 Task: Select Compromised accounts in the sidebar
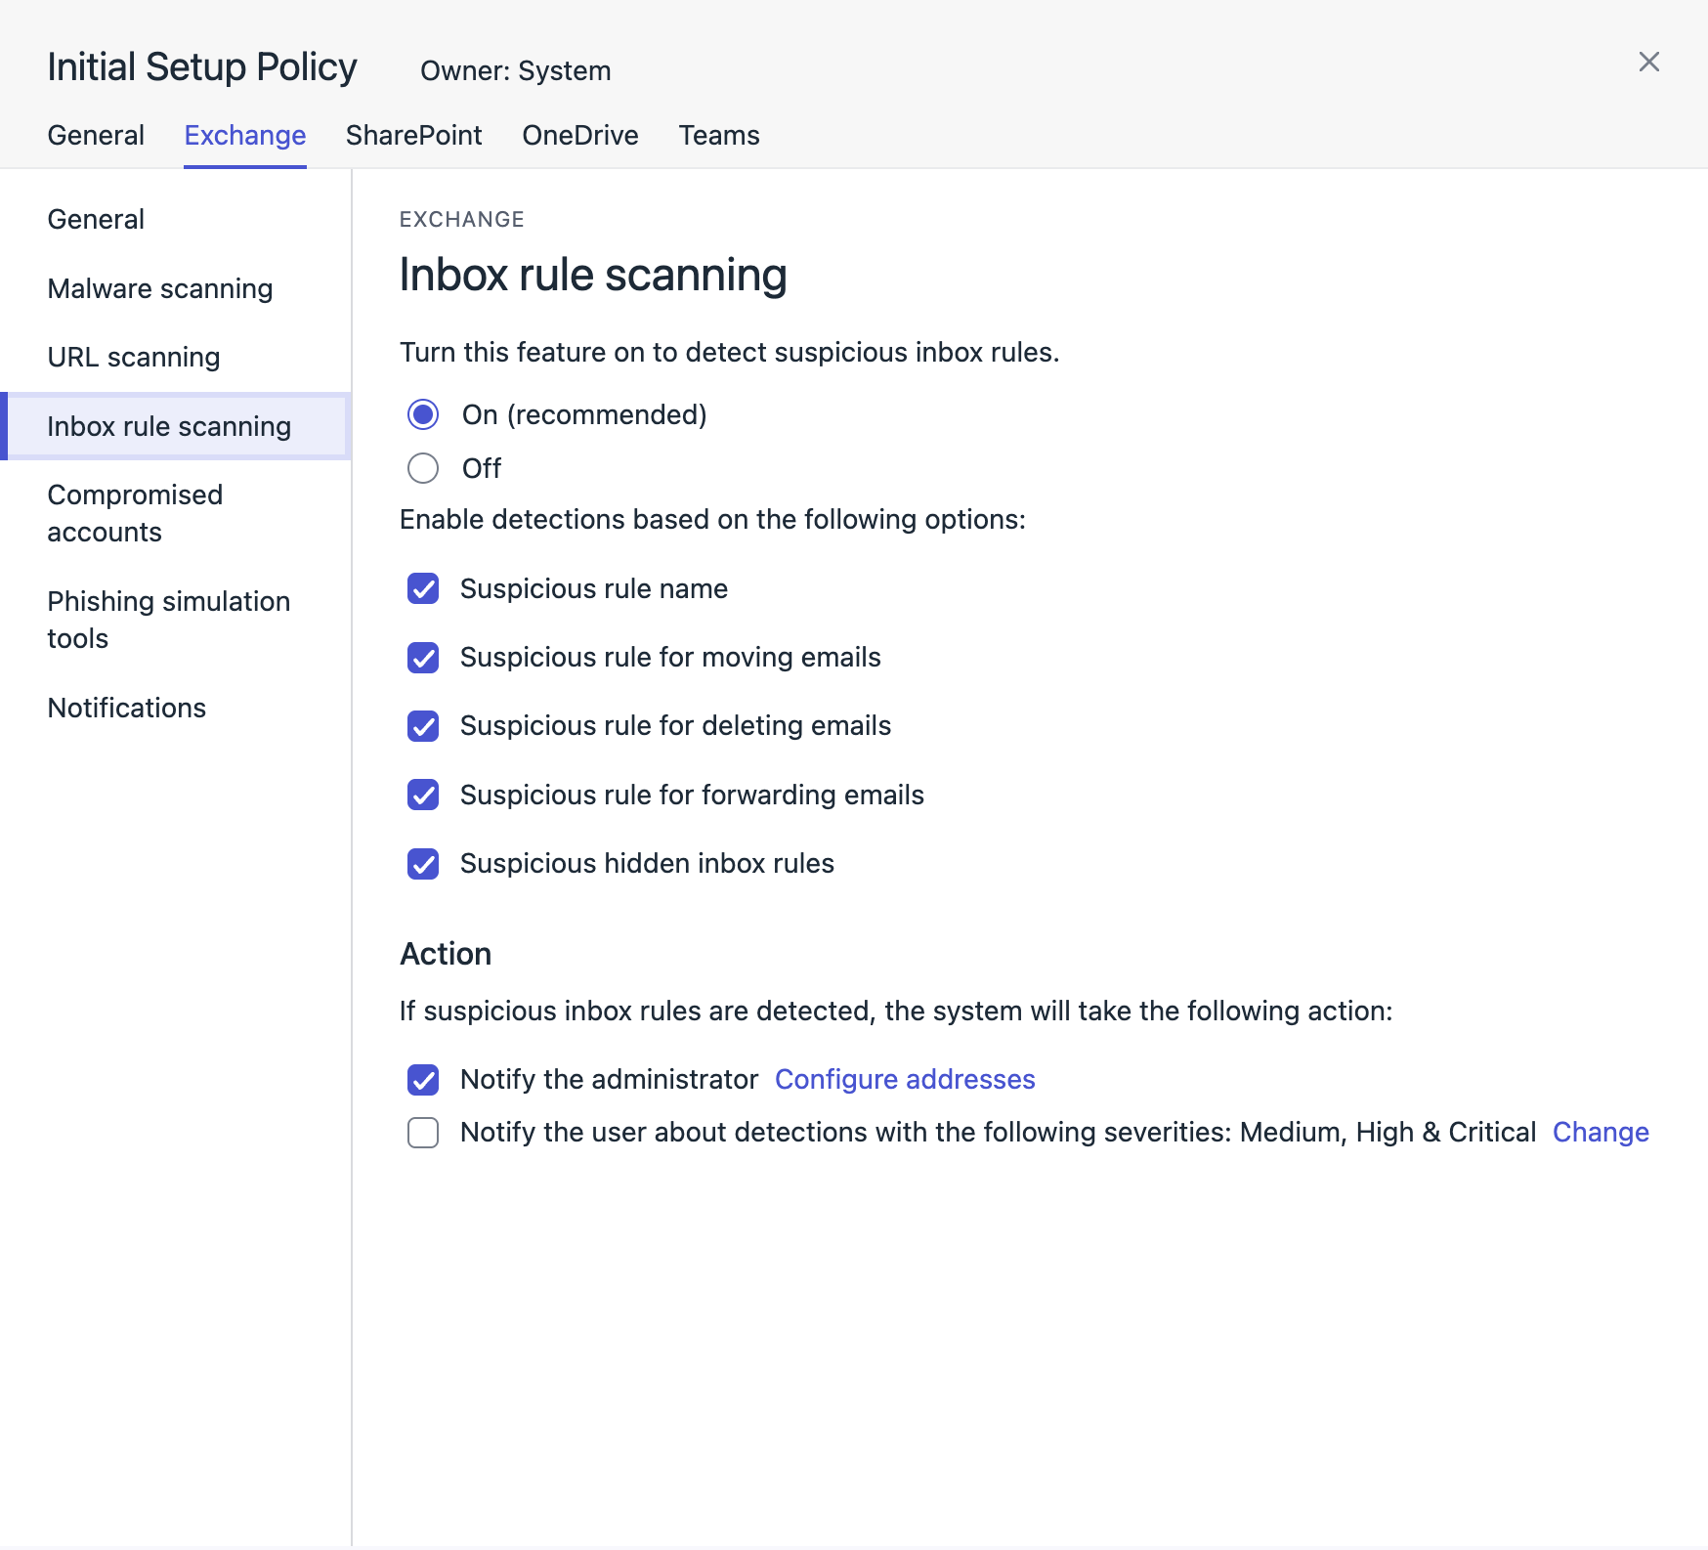tap(135, 513)
